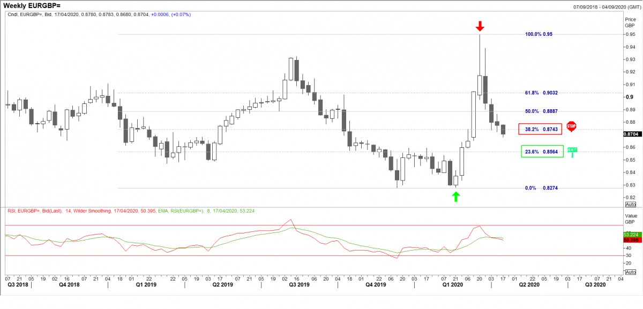Select the red down arrow at the peak

click(480, 26)
